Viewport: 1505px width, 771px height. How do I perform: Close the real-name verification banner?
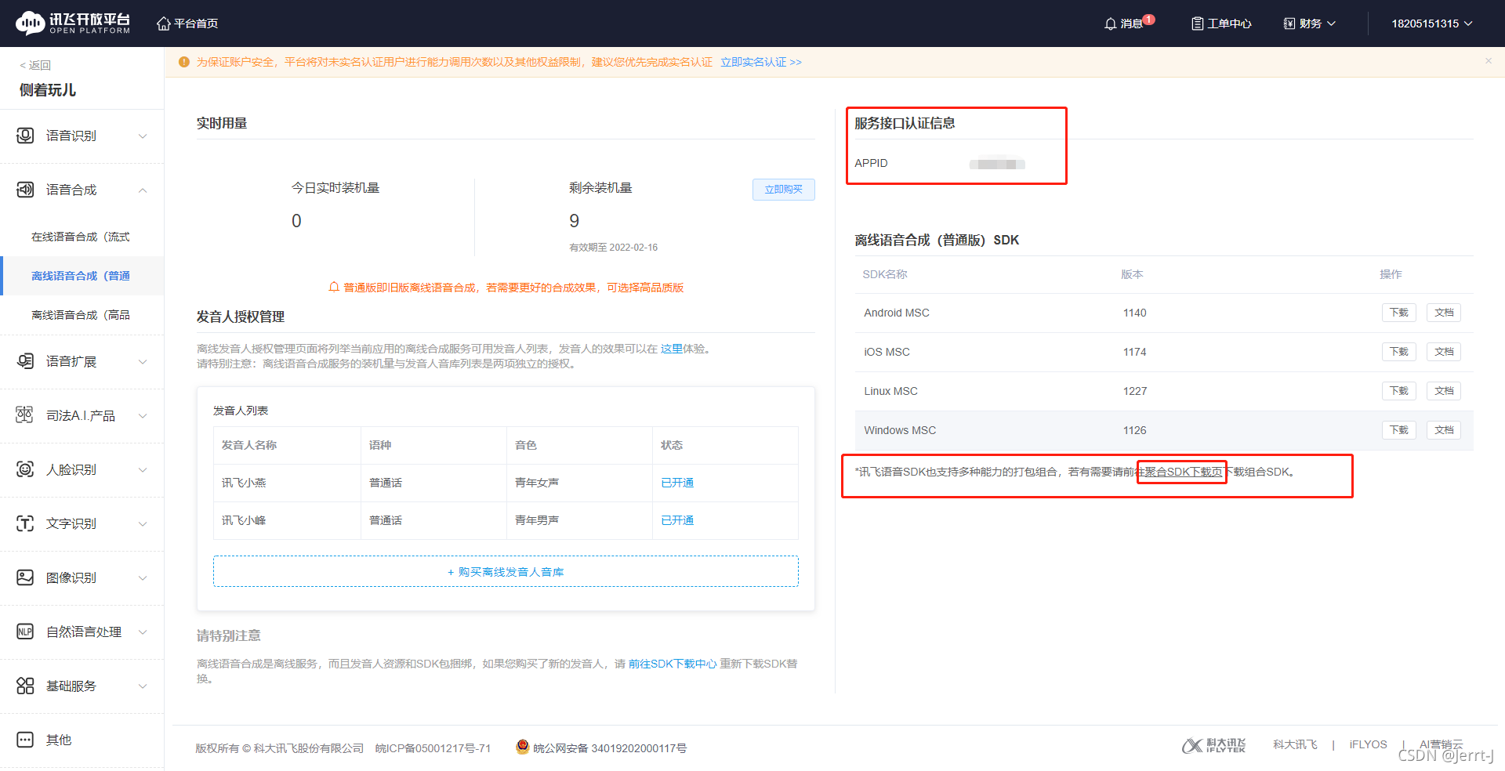pyautogui.click(x=1489, y=61)
